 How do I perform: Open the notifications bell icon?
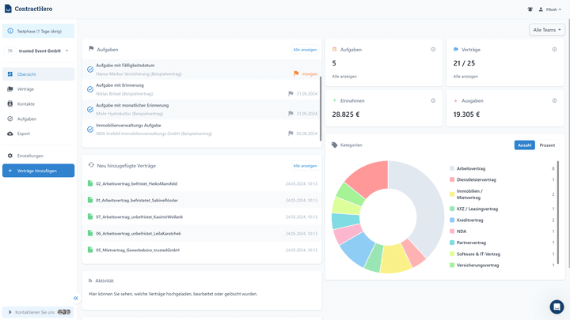pyautogui.click(x=530, y=9)
